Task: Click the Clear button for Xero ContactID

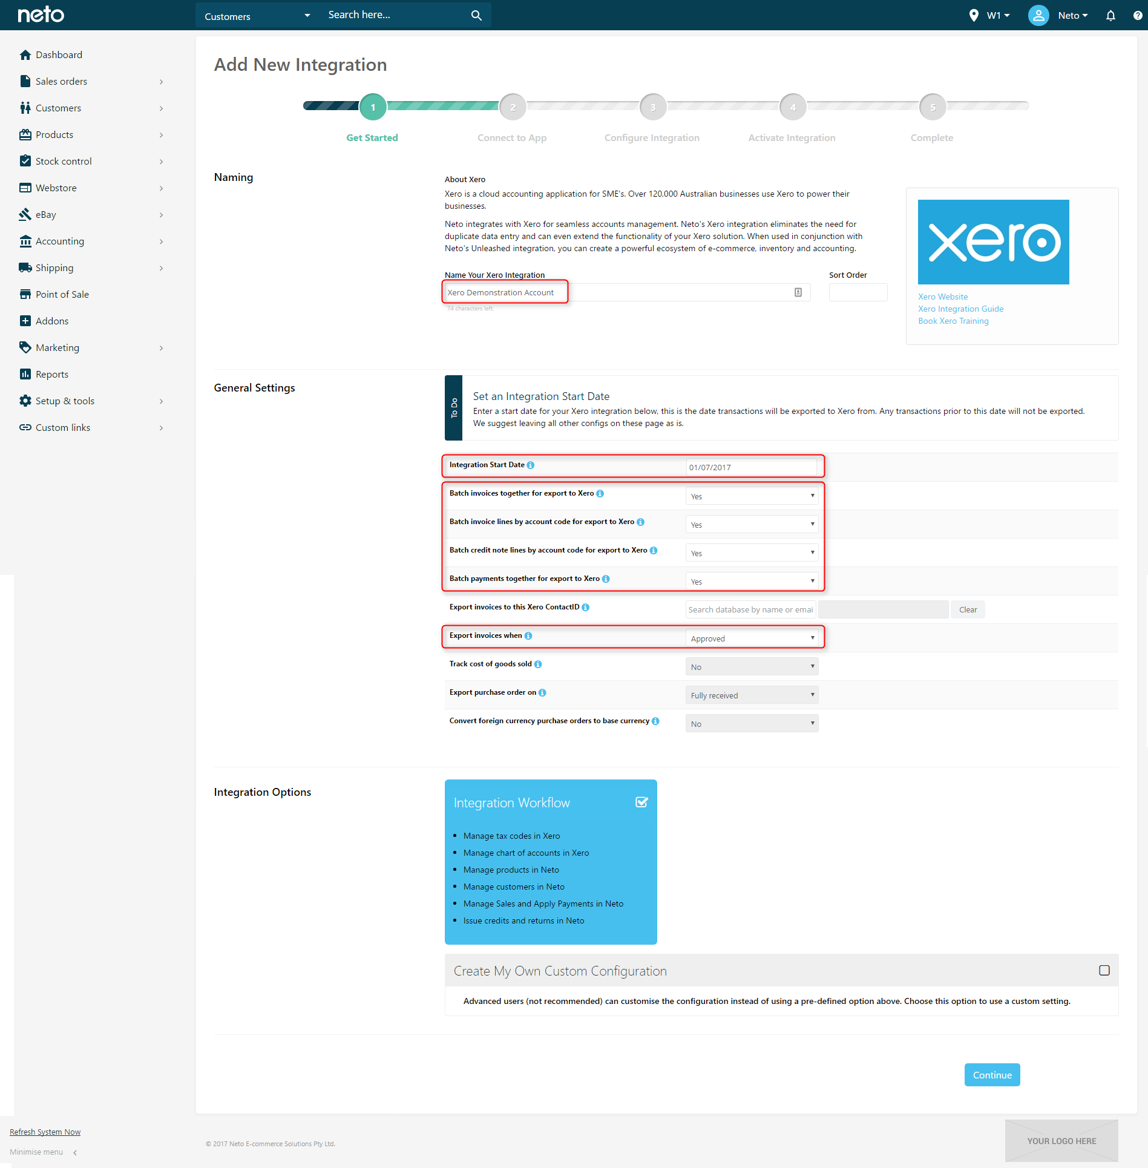Action: (x=968, y=609)
